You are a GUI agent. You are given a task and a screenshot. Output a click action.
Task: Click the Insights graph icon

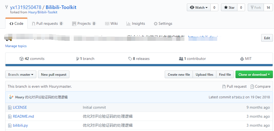click(128, 24)
